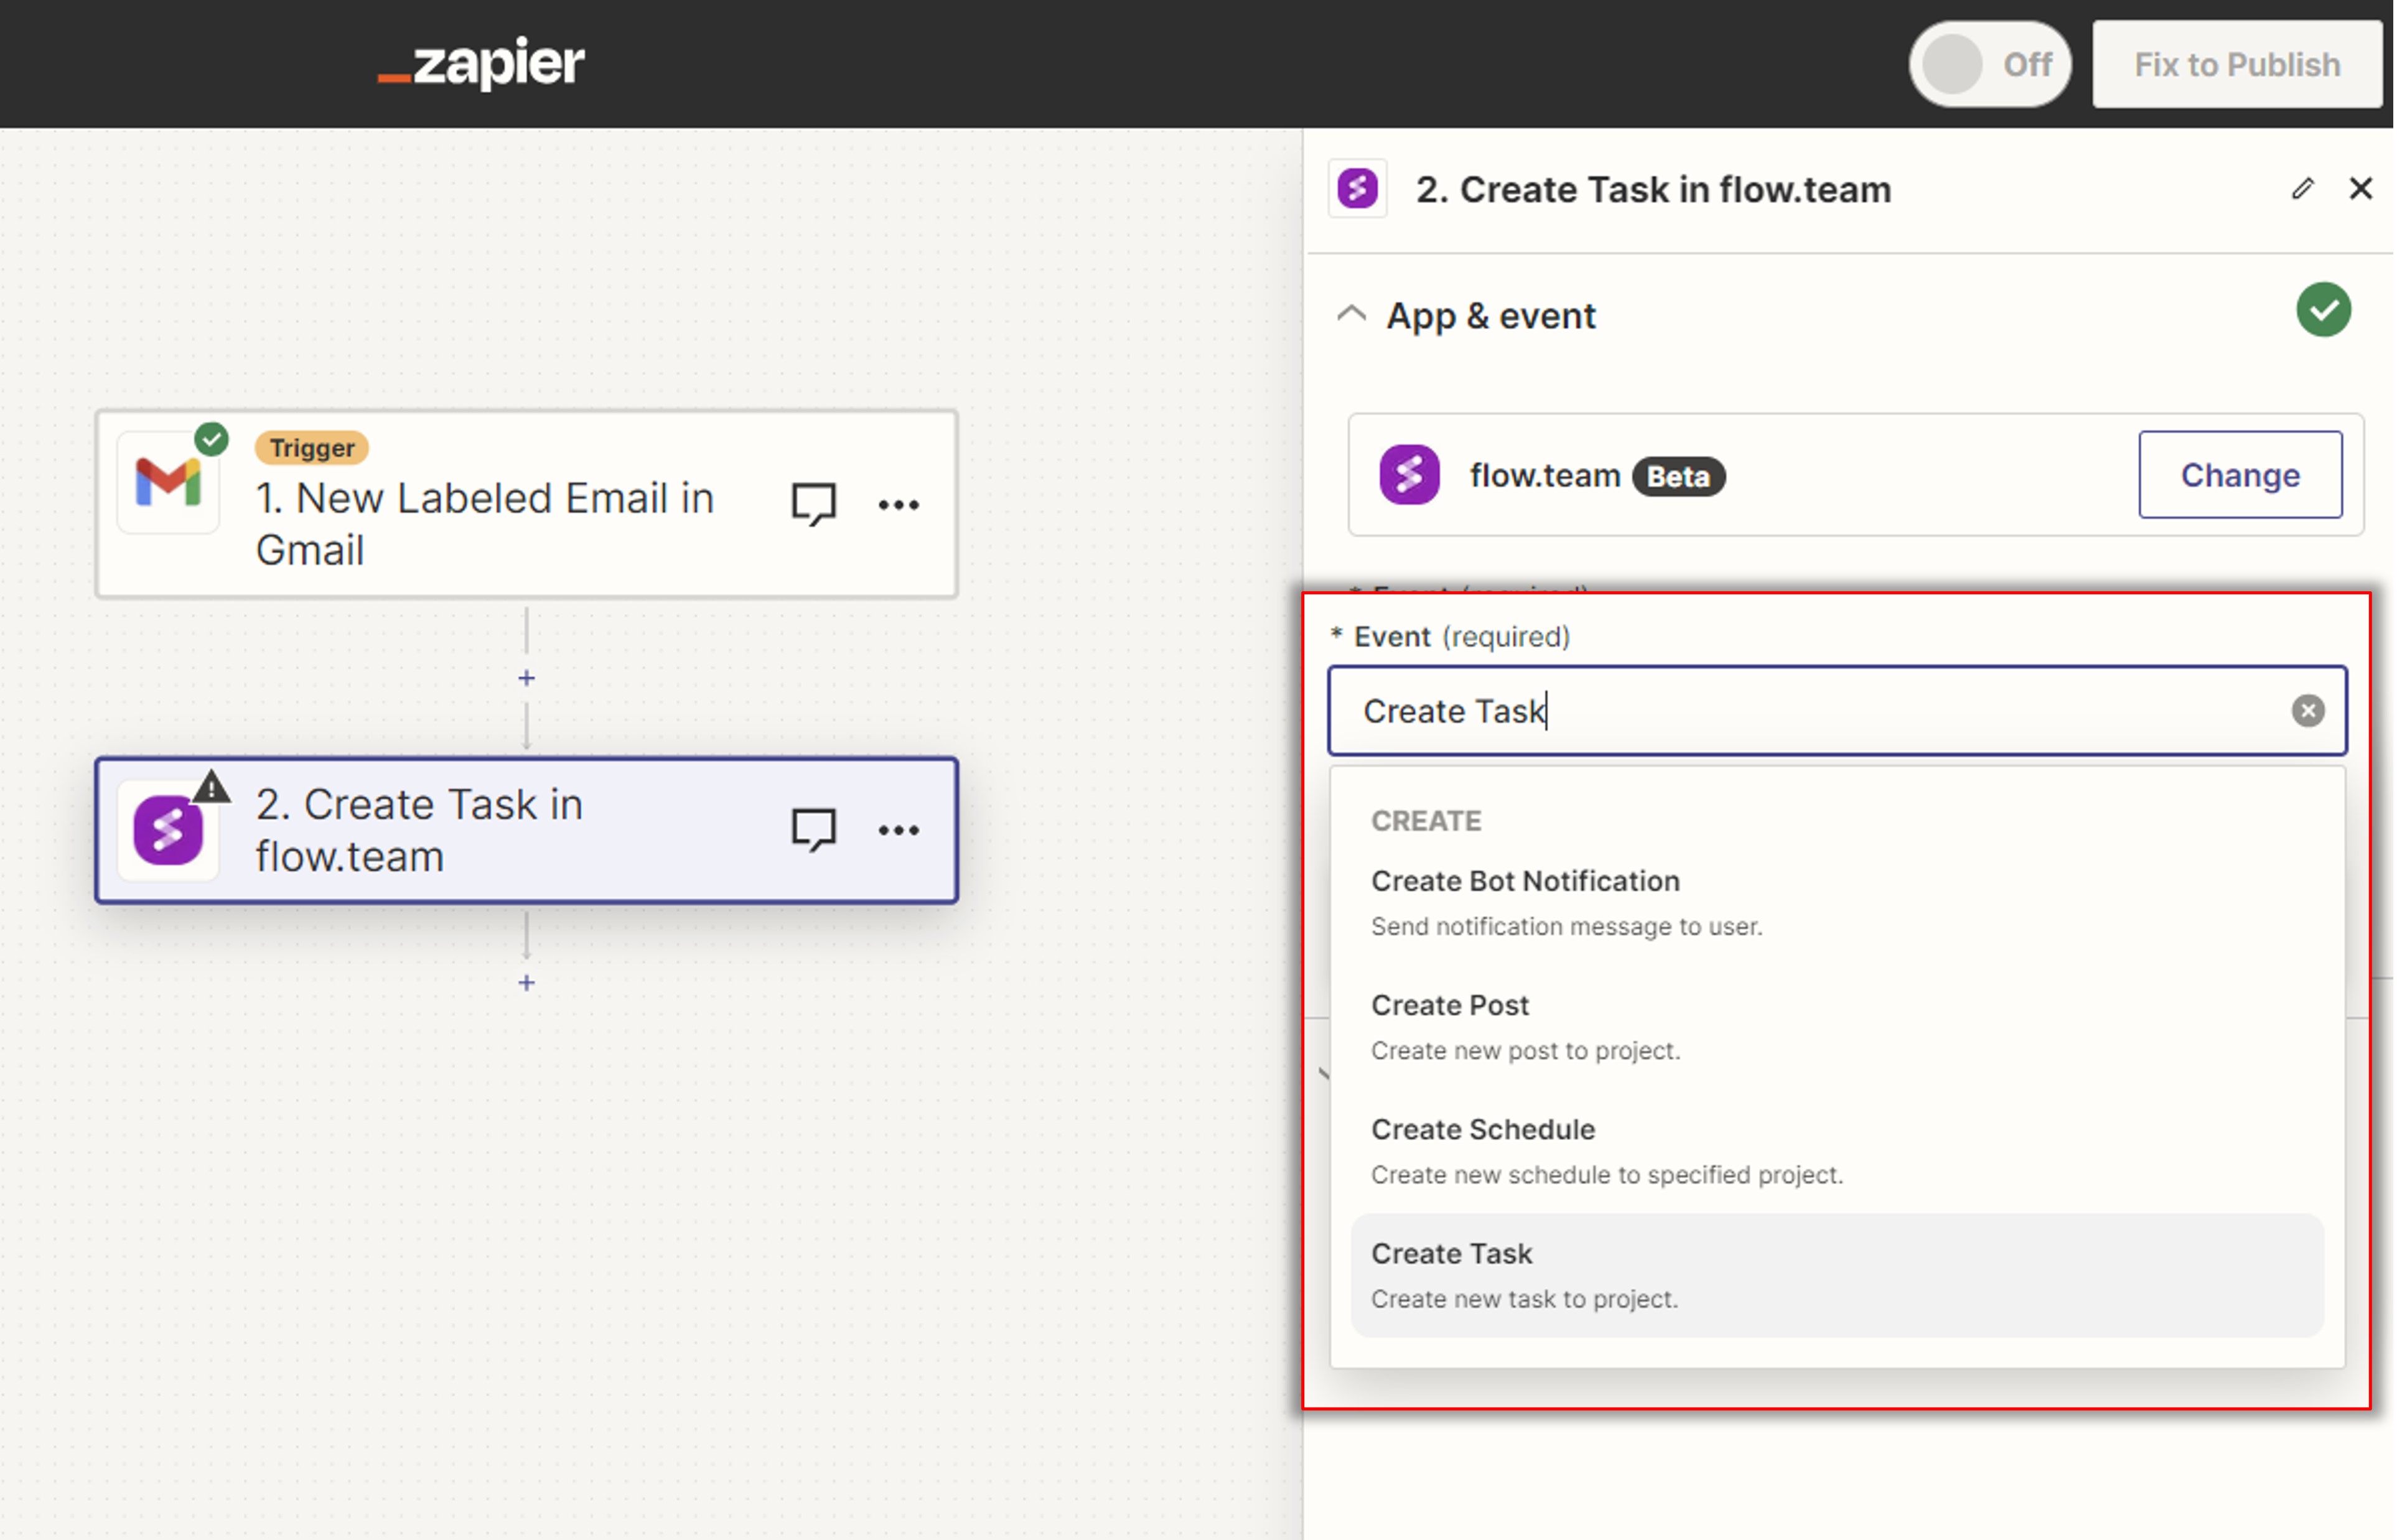Click the green check badge on Gmail step
Image resolution: width=2397 pixels, height=1540 pixels.
(x=211, y=439)
